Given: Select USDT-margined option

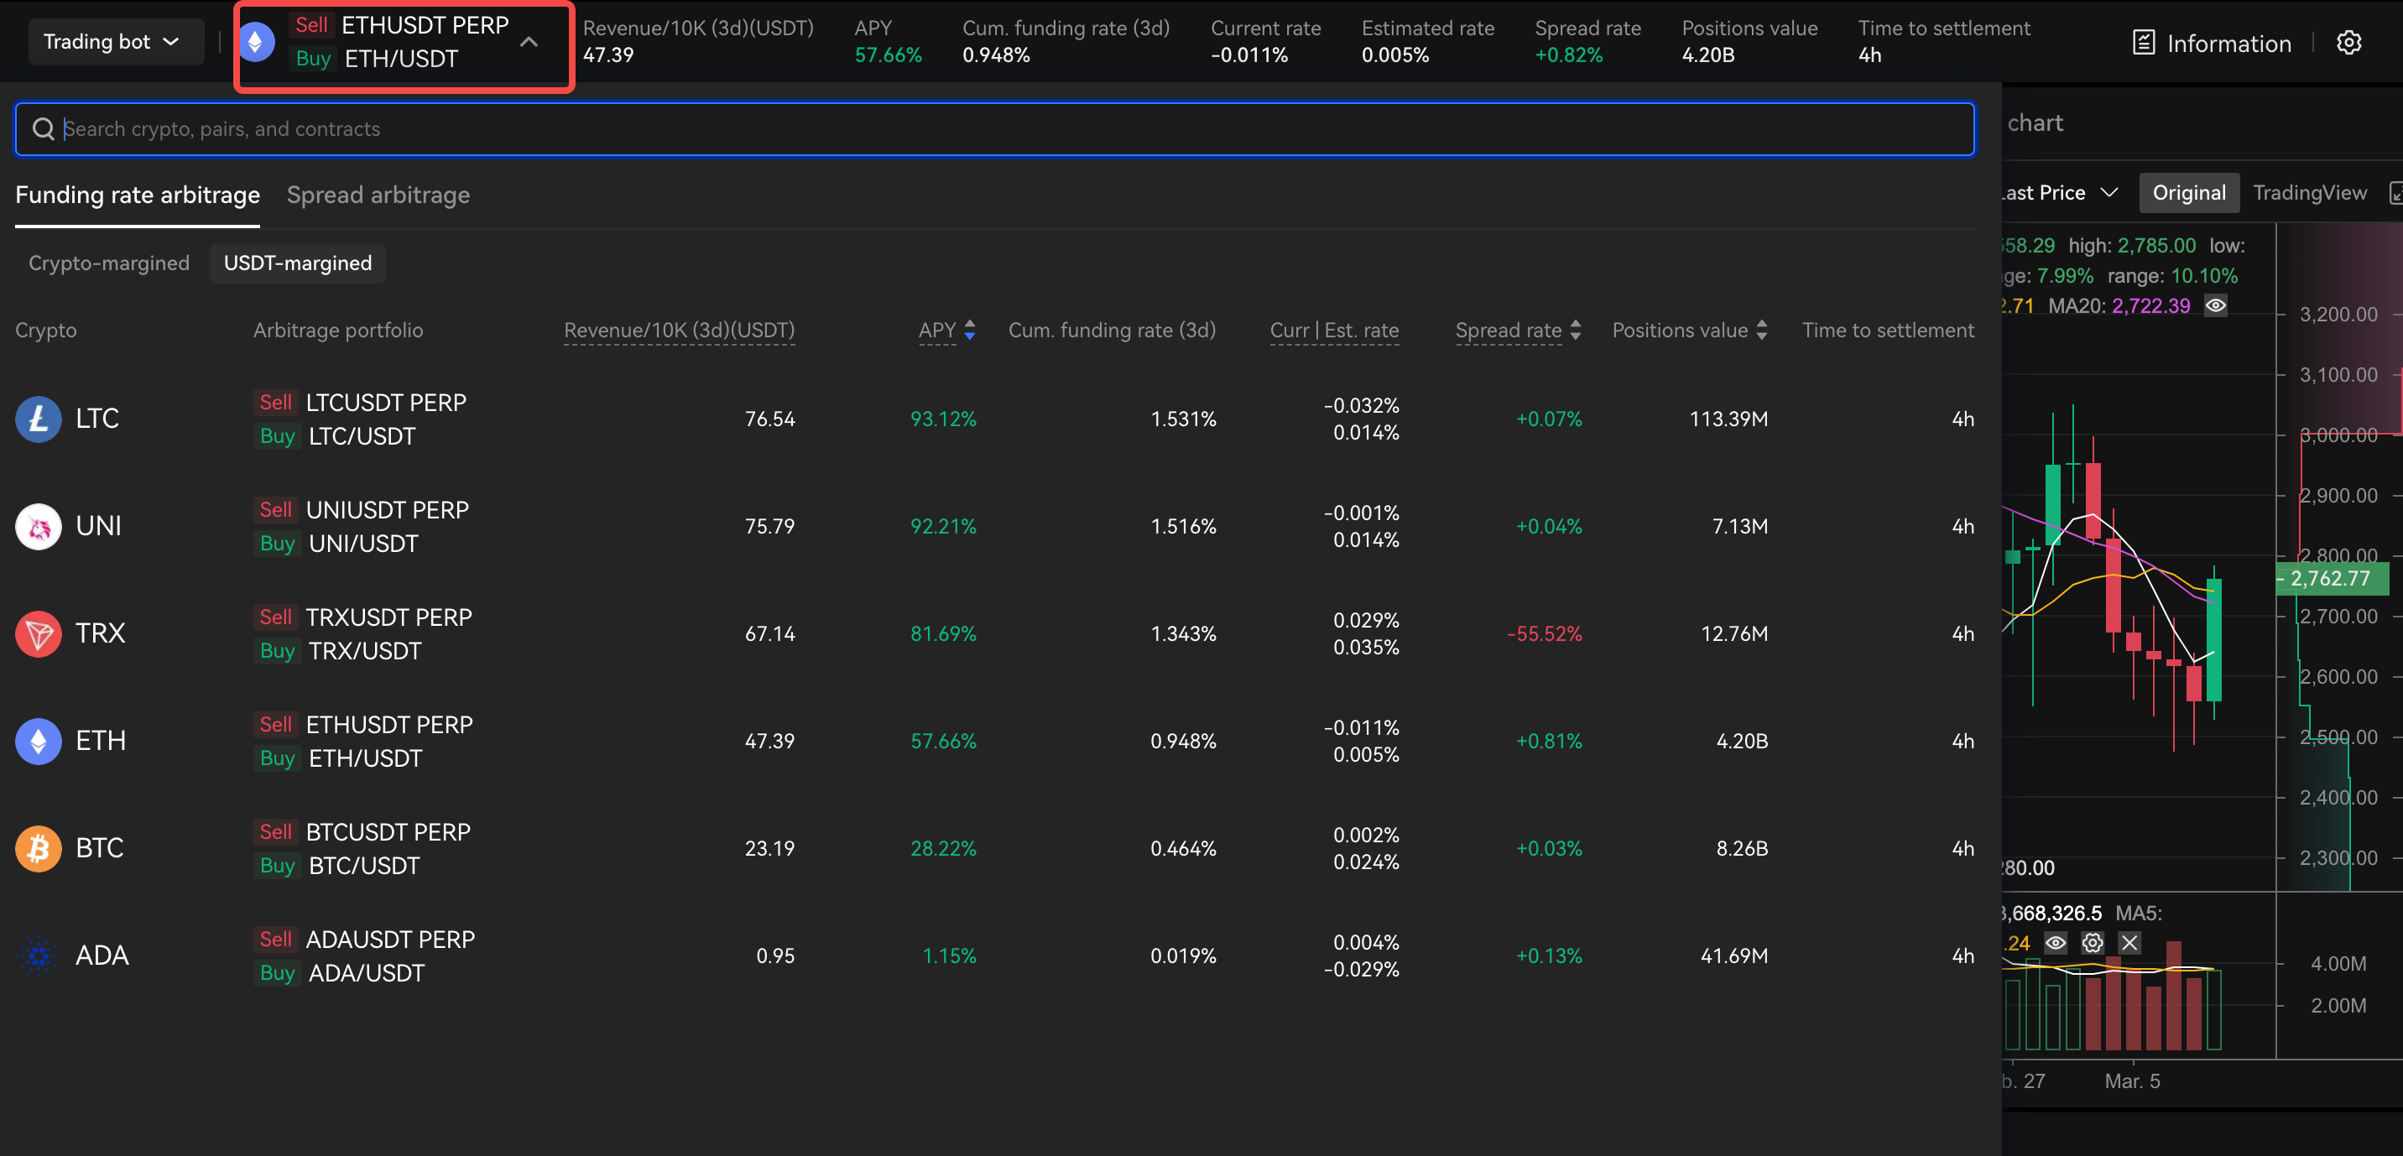Looking at the screenshot, I should tap(298, 263).
